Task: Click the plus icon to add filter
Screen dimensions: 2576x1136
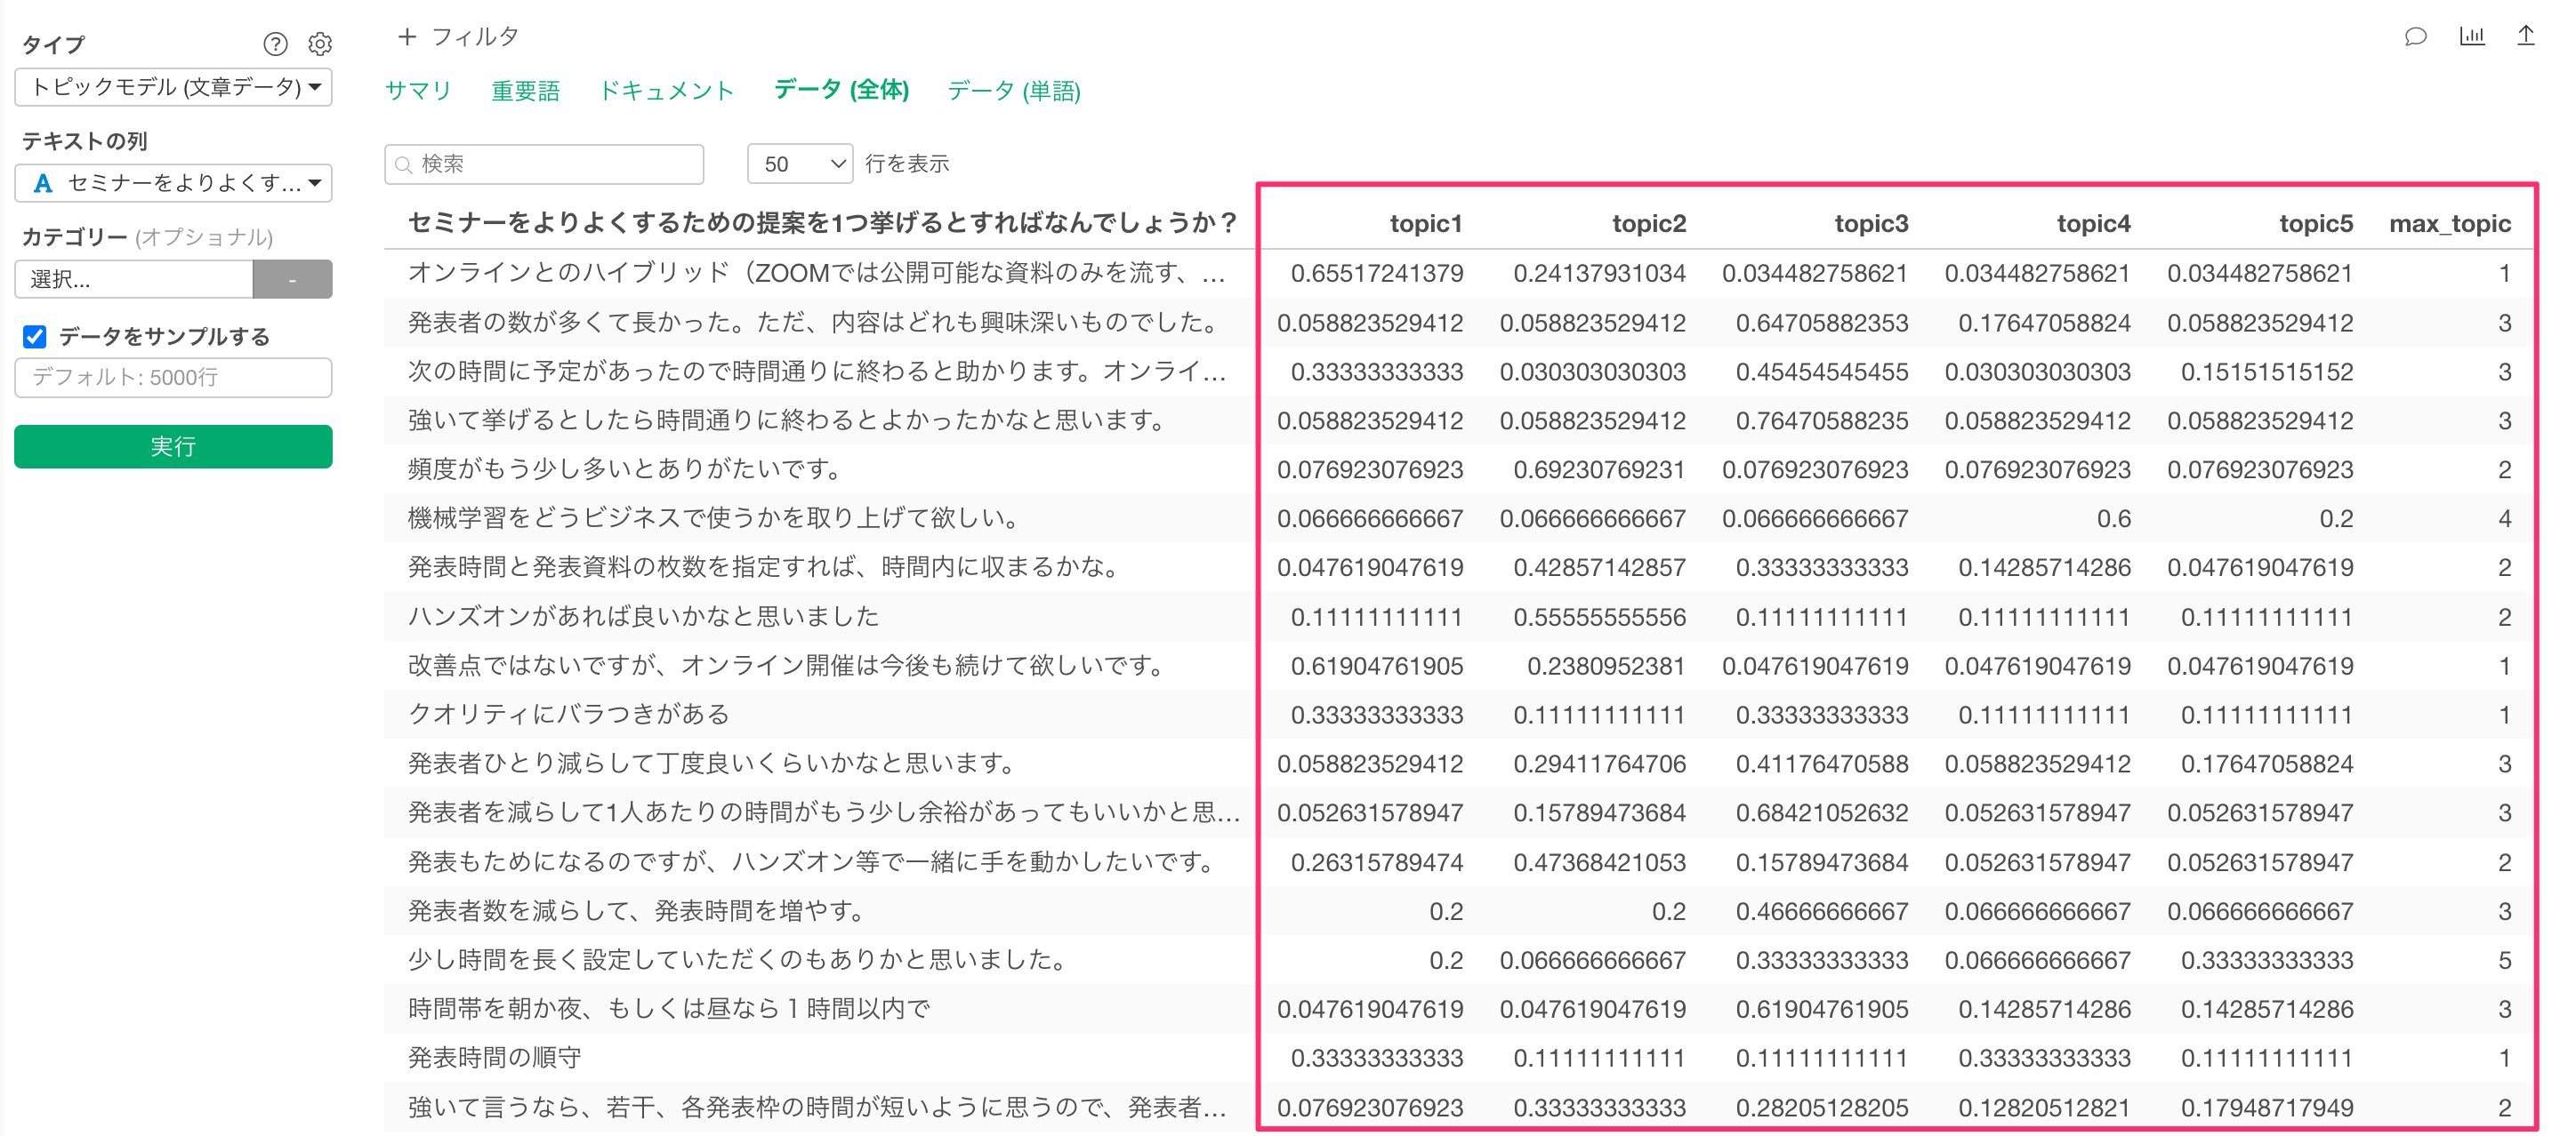Action: tap(406, 37)
